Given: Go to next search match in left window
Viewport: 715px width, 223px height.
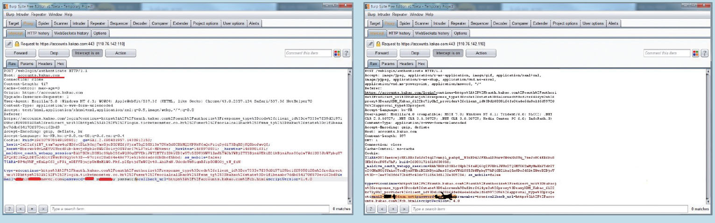Looking at the screenshot, I should (43, 209).
